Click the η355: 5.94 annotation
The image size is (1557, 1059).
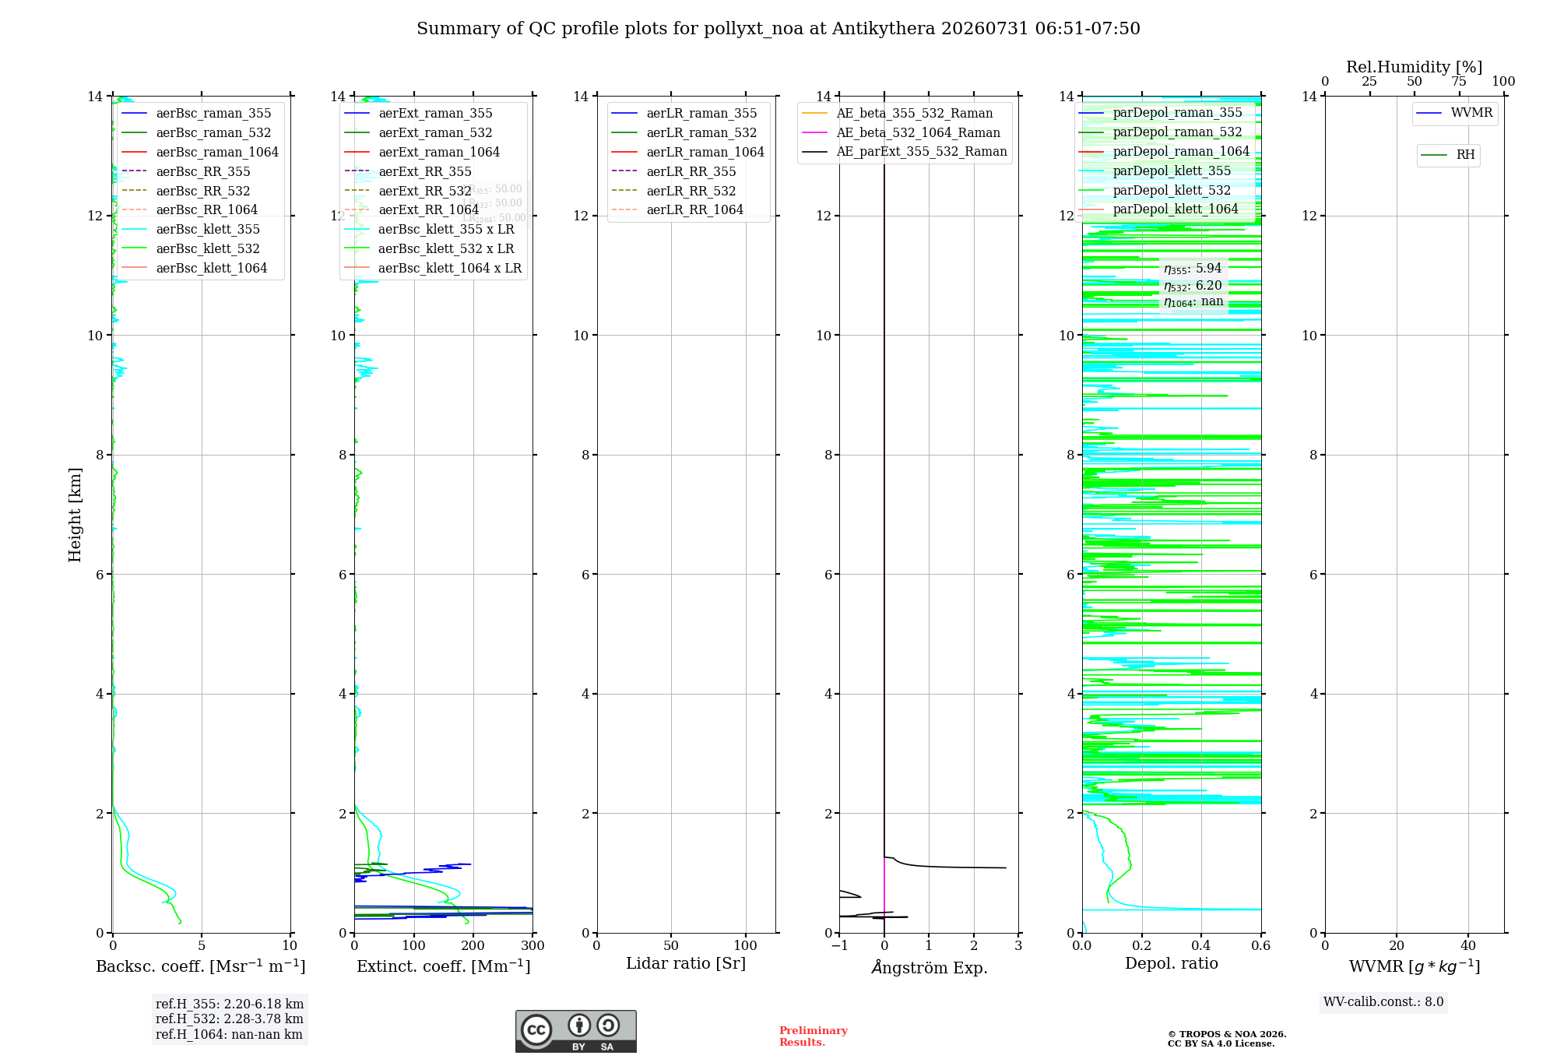coord(1193,269)
